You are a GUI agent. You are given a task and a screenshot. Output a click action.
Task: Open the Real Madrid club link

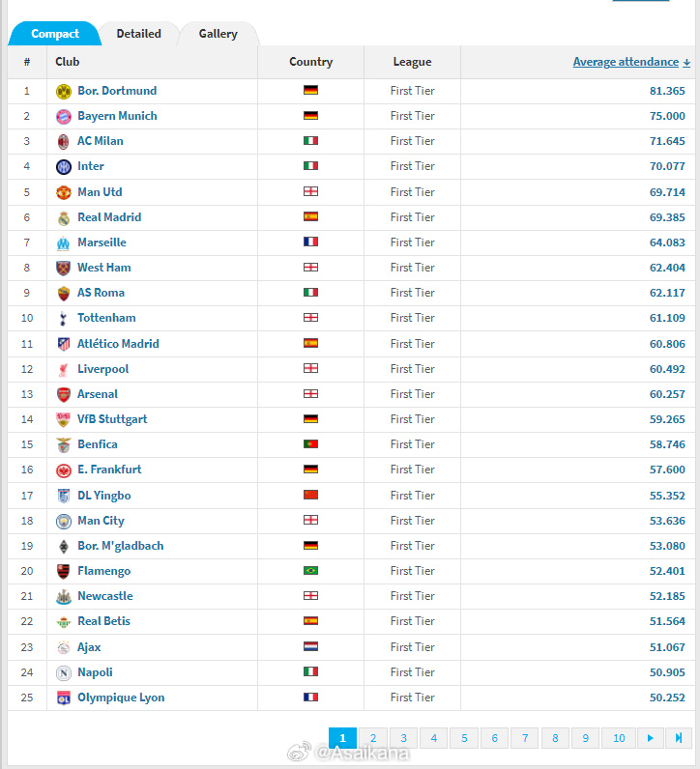pyautogui.click(x=109, y=217)
